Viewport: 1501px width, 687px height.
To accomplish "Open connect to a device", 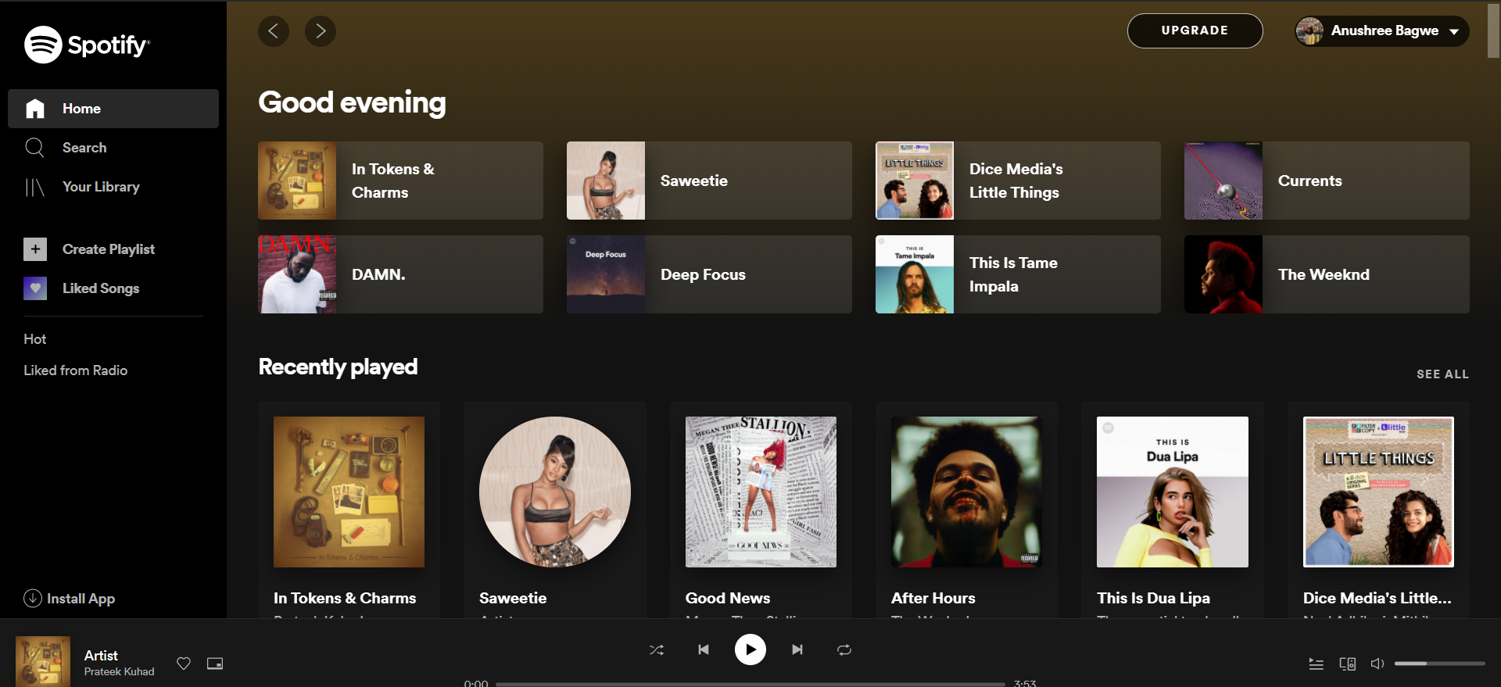I will click(1348, 664).
